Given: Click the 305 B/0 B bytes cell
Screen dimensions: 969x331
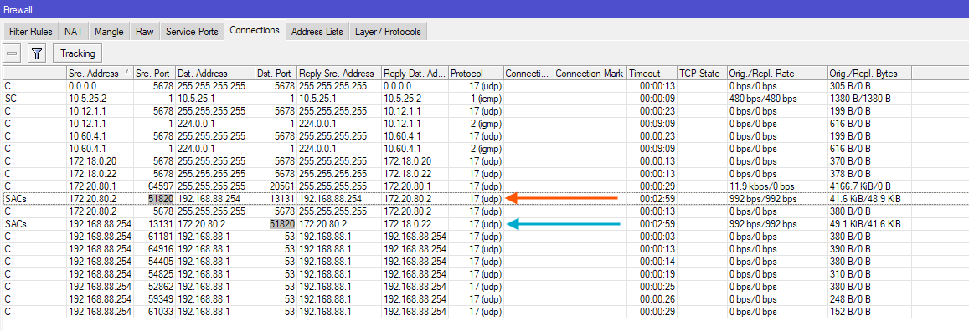Looking at the screenshot, I should coord(869,86).
